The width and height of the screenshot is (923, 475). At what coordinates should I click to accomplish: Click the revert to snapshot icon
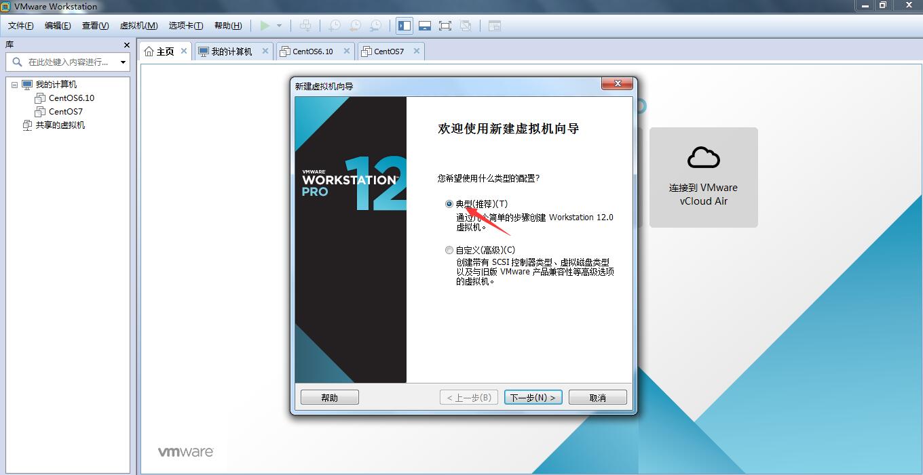pyautogui.click(x=355, y=26)
